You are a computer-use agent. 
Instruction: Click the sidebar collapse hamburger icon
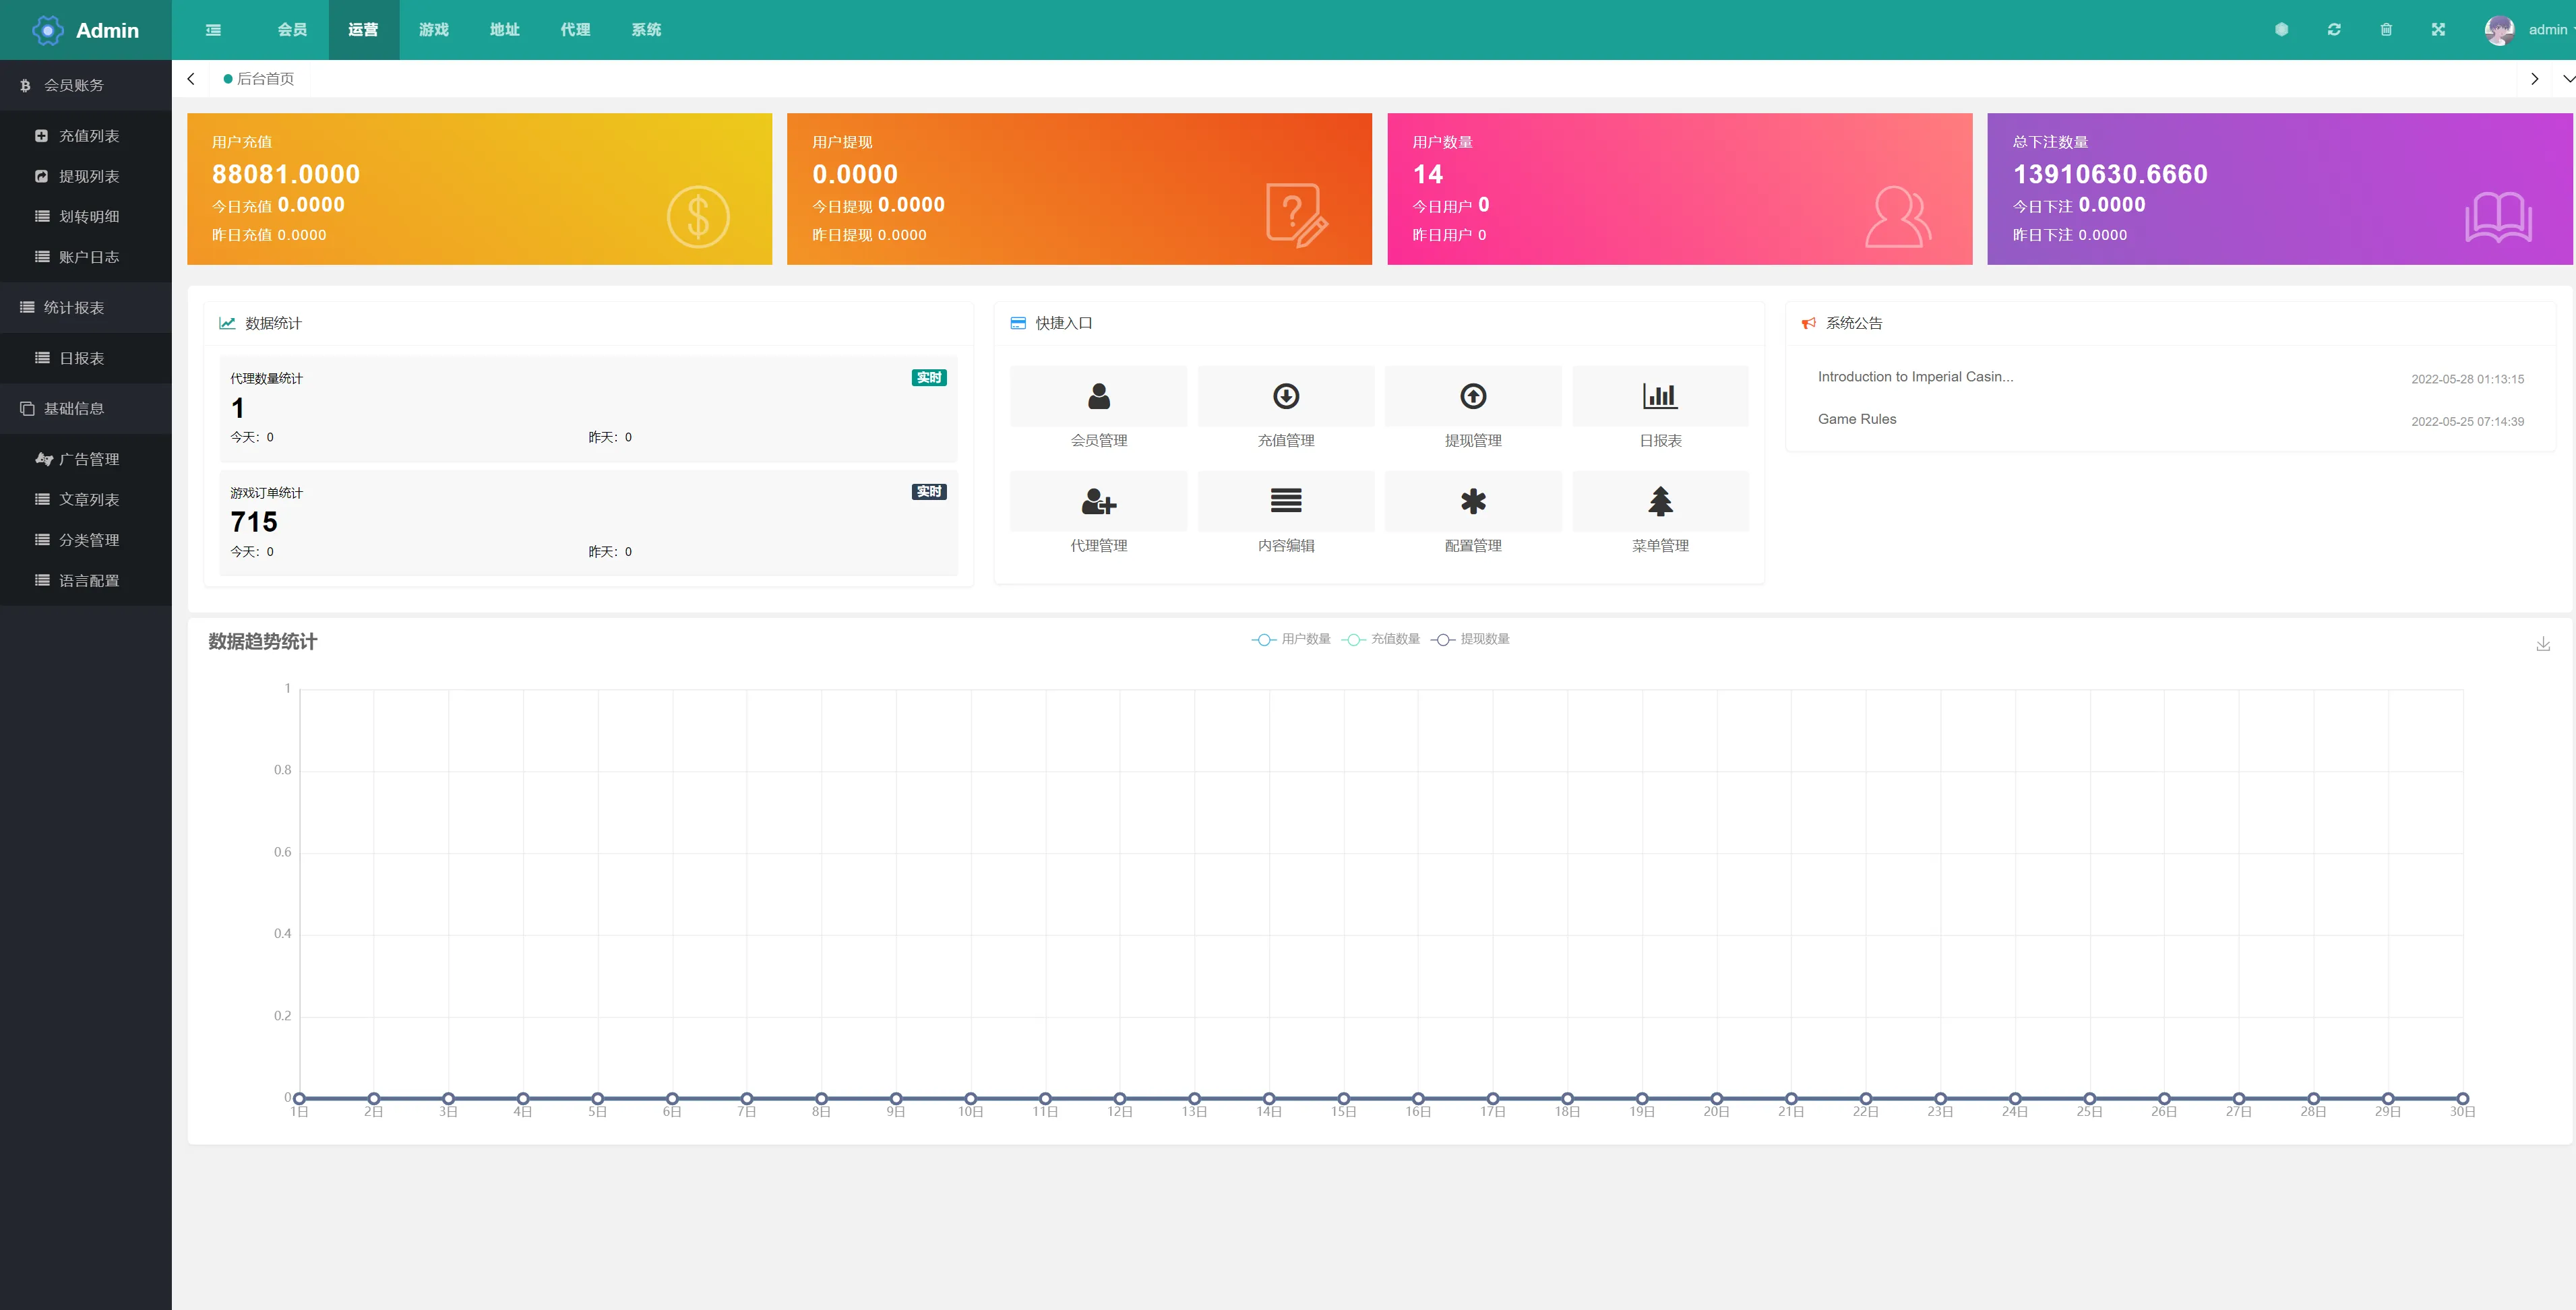point(213,30)
